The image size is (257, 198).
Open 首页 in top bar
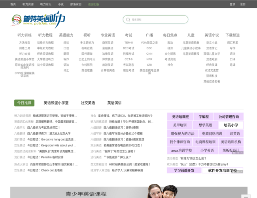point(13,4)
